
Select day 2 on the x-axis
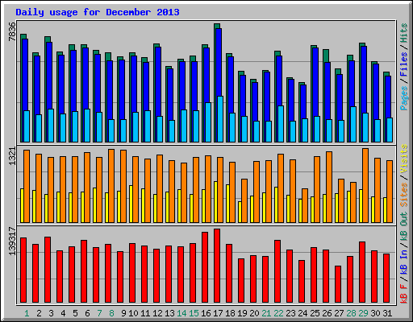(x=39, y=313)
